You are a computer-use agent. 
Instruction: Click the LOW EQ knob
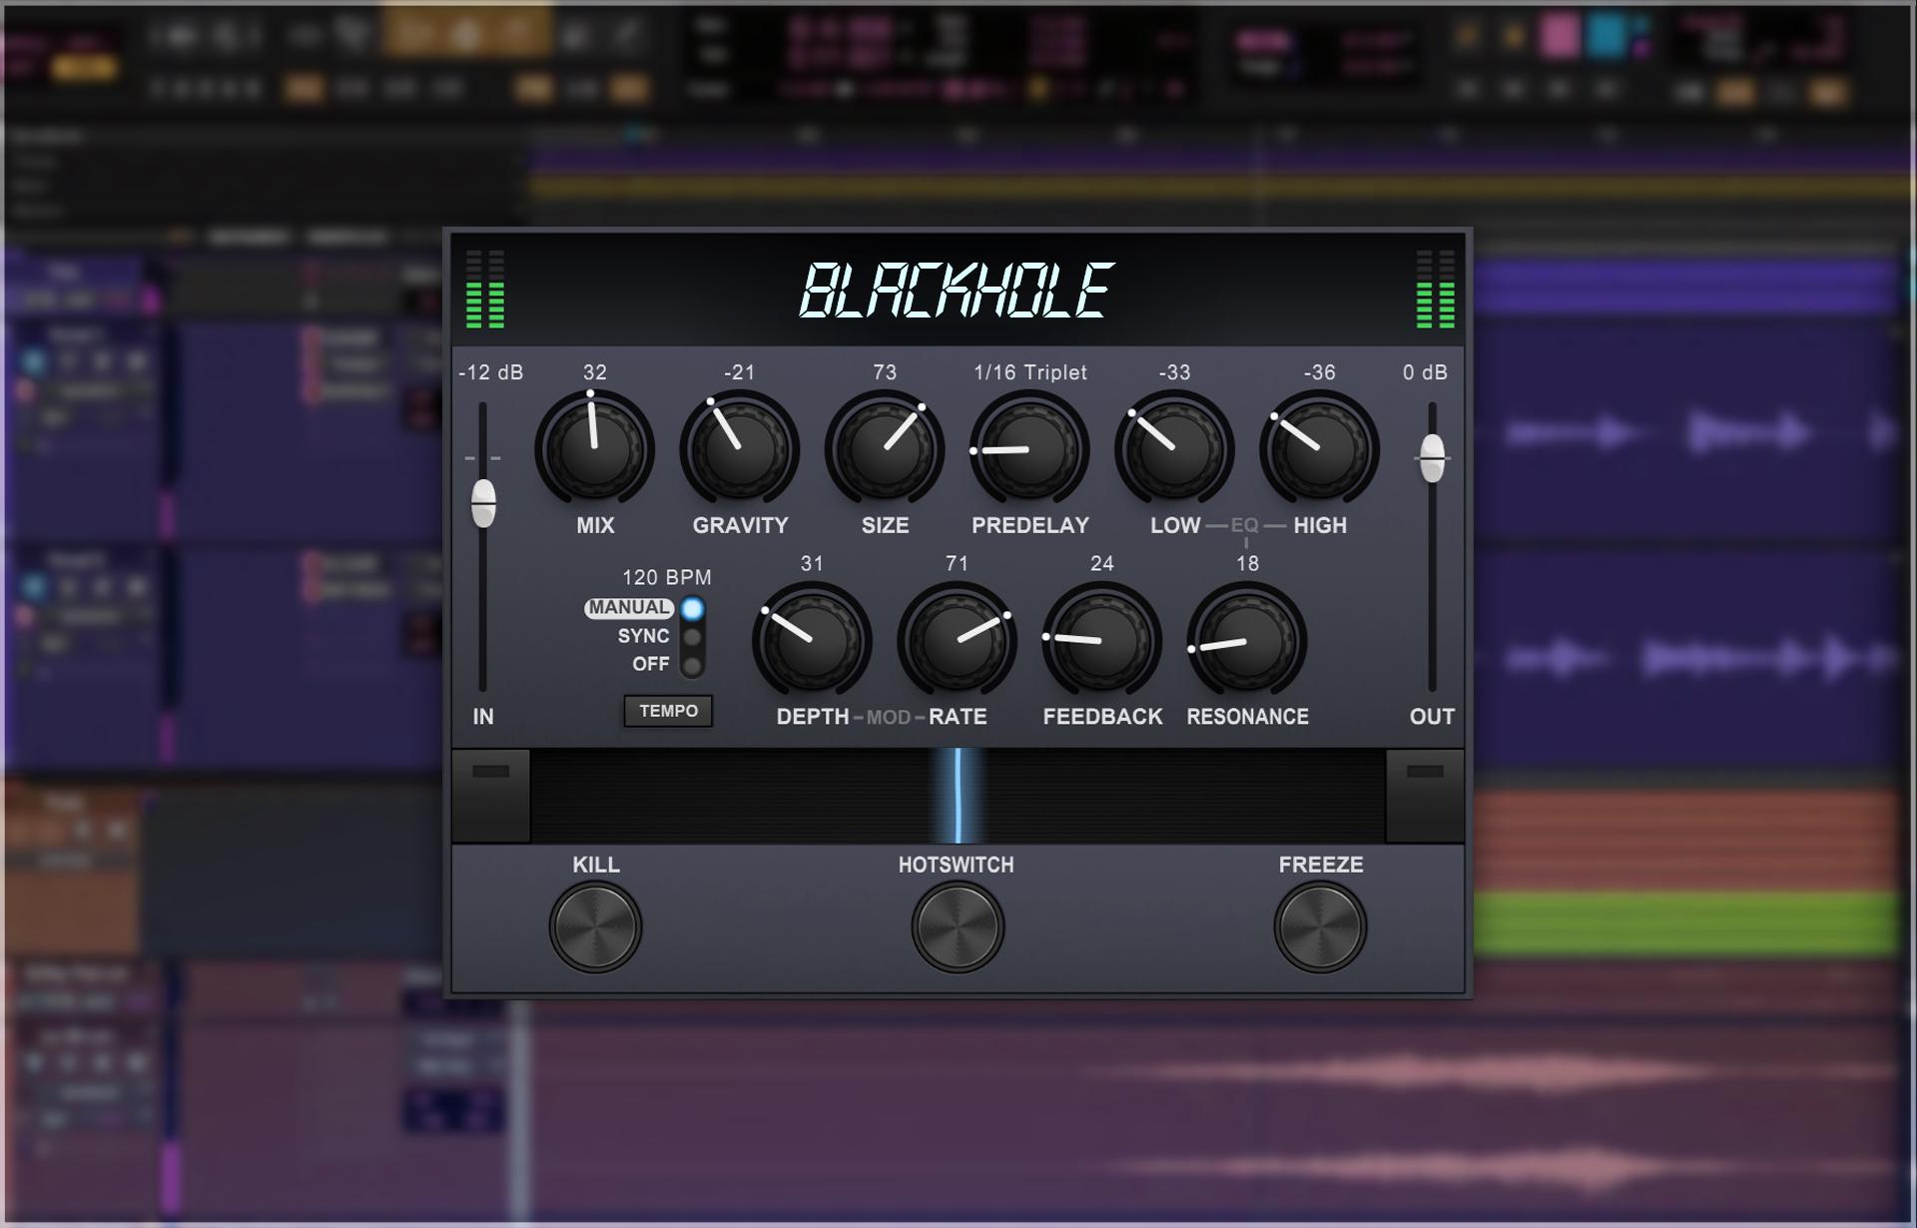(1174, 448)
